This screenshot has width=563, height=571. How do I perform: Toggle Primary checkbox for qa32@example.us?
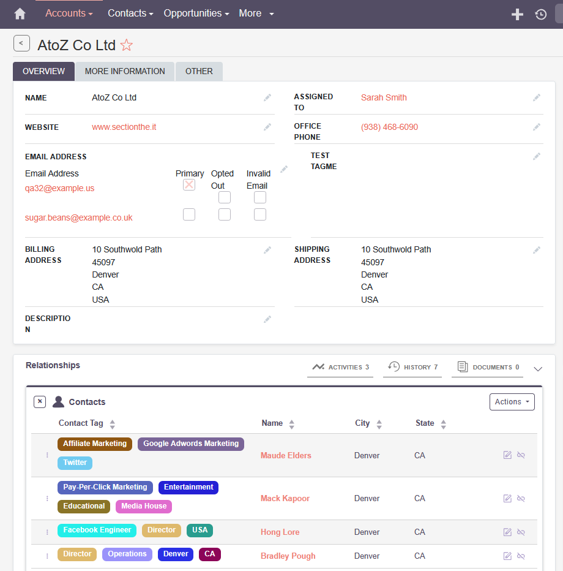[189, 185]
